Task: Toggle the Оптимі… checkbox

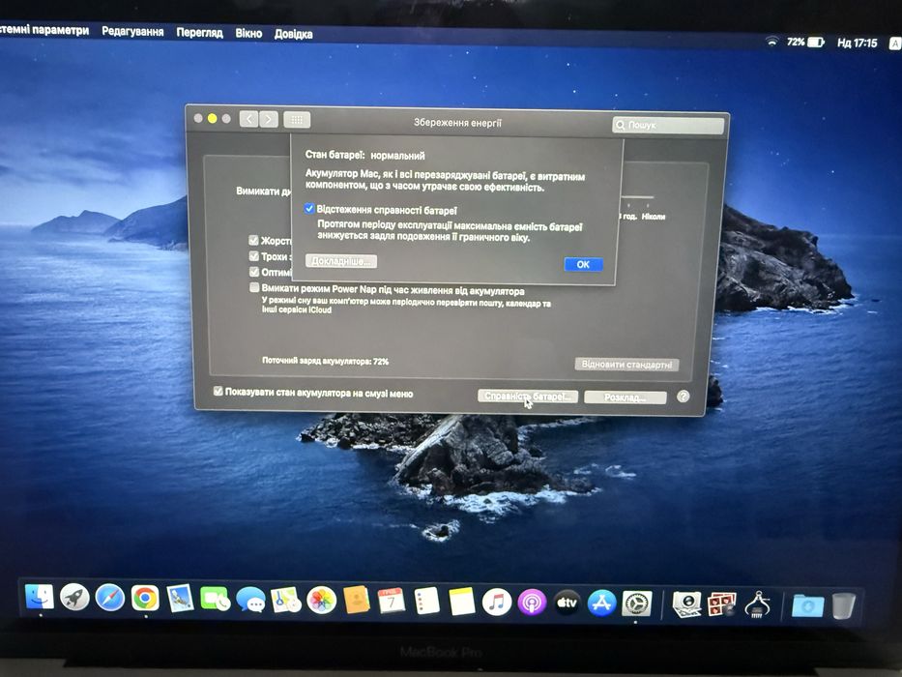Action: [253, 271]
